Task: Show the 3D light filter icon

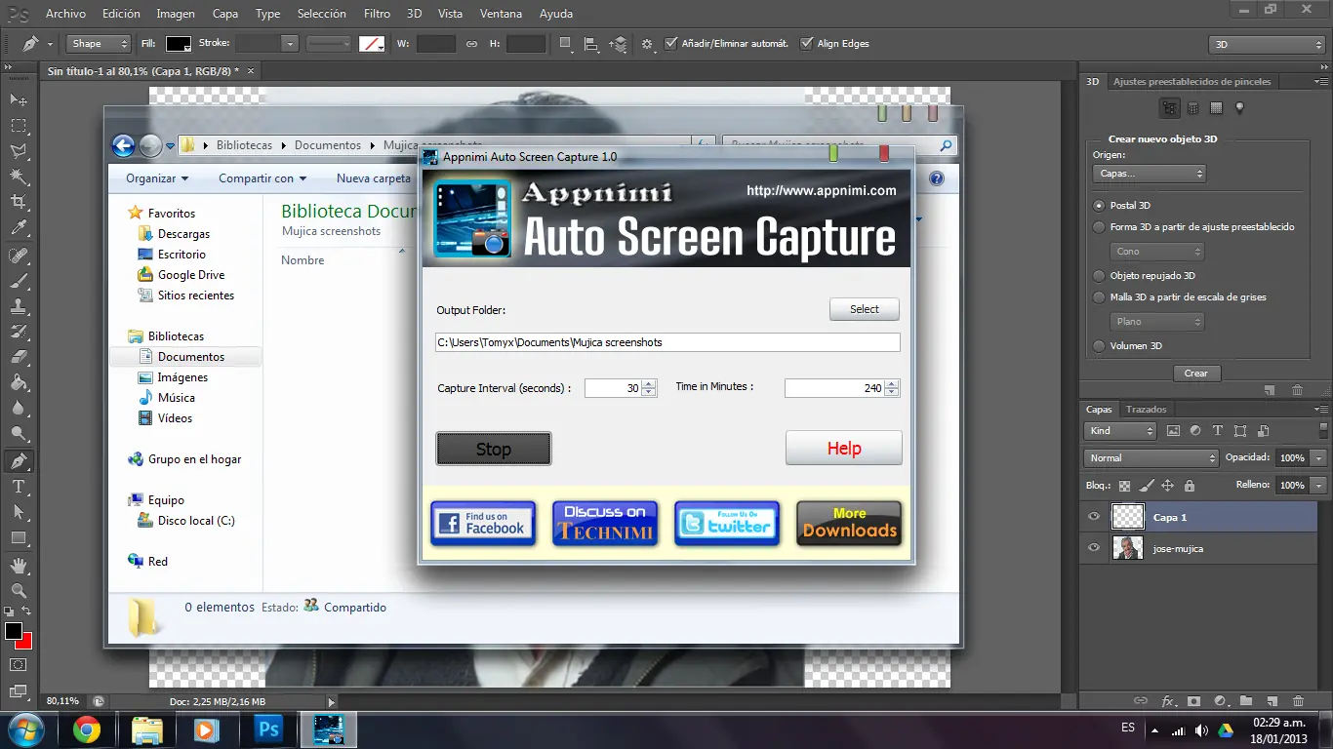Action: [1240, 107]
